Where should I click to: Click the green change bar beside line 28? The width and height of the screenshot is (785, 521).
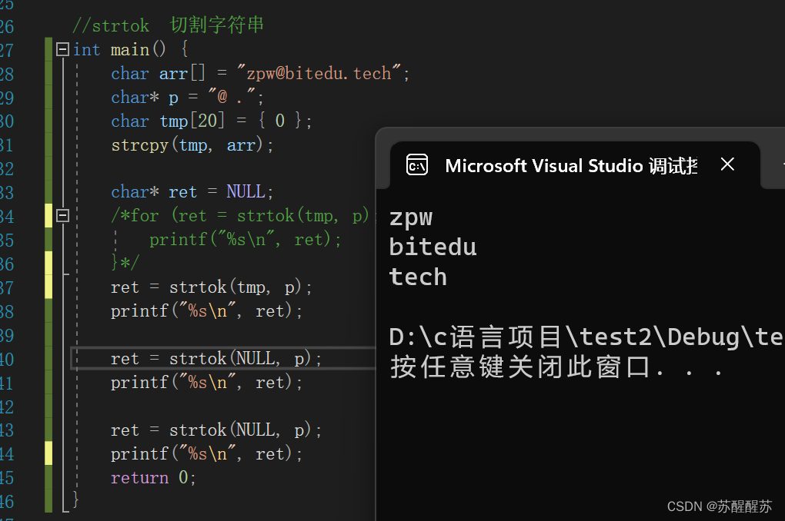[x=48, y=72]
